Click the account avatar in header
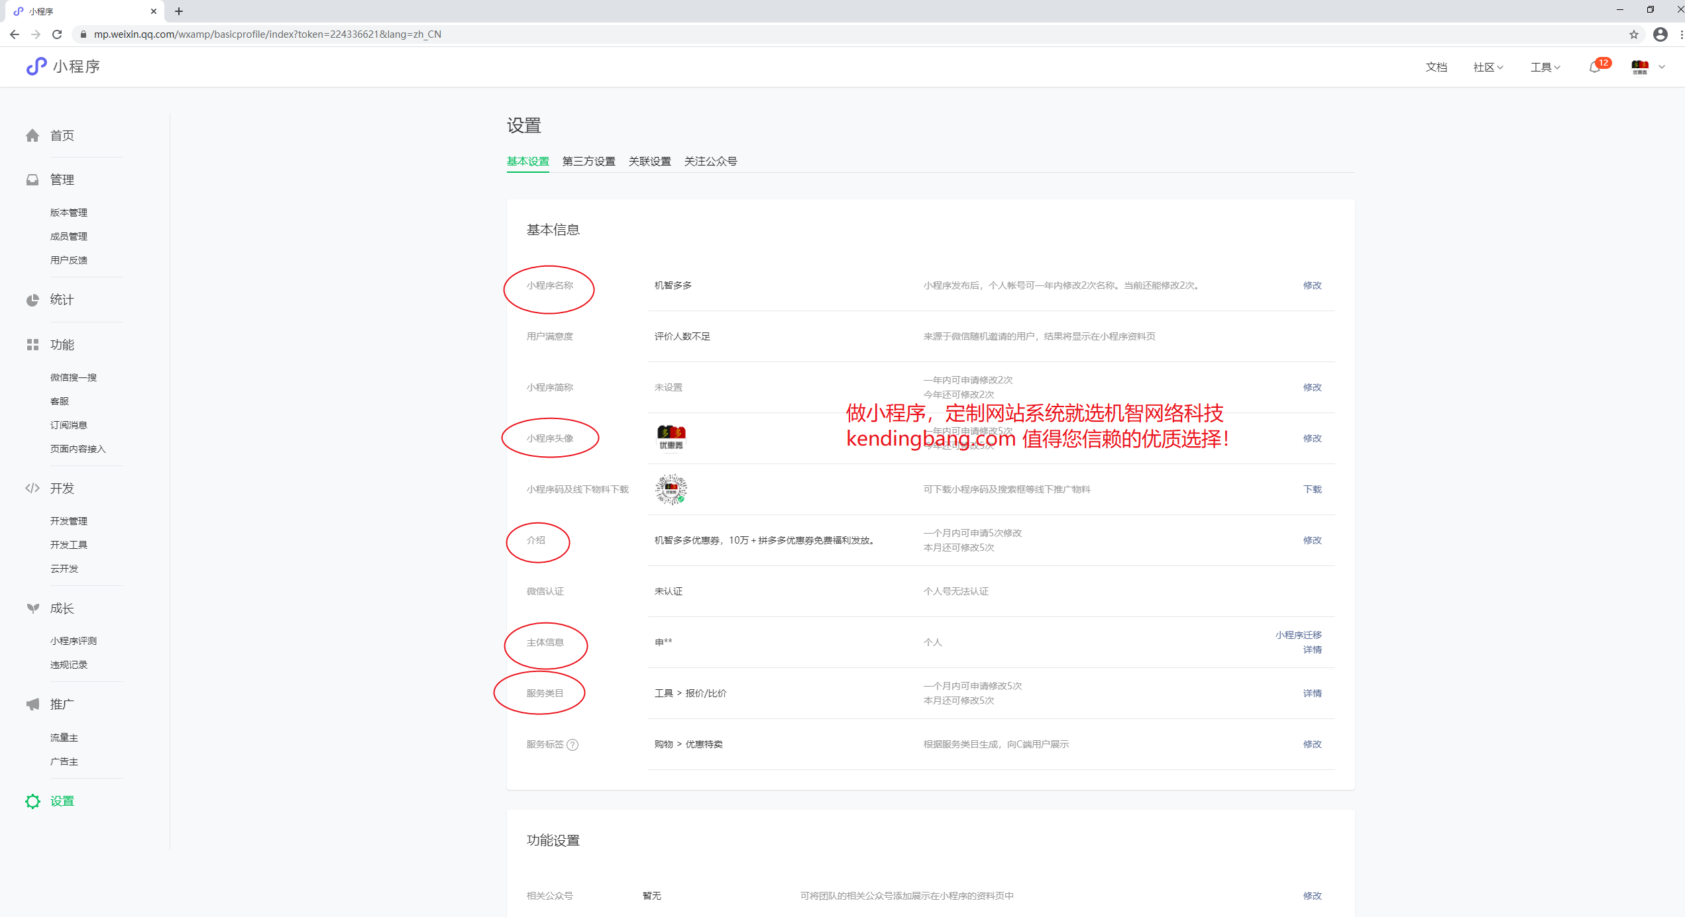Viewport: 1685px width, 917px height. [x=1640, y=67]
